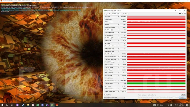Click the CPU Temperature value field
The image size is (190, 107).
tap(123, 89)
